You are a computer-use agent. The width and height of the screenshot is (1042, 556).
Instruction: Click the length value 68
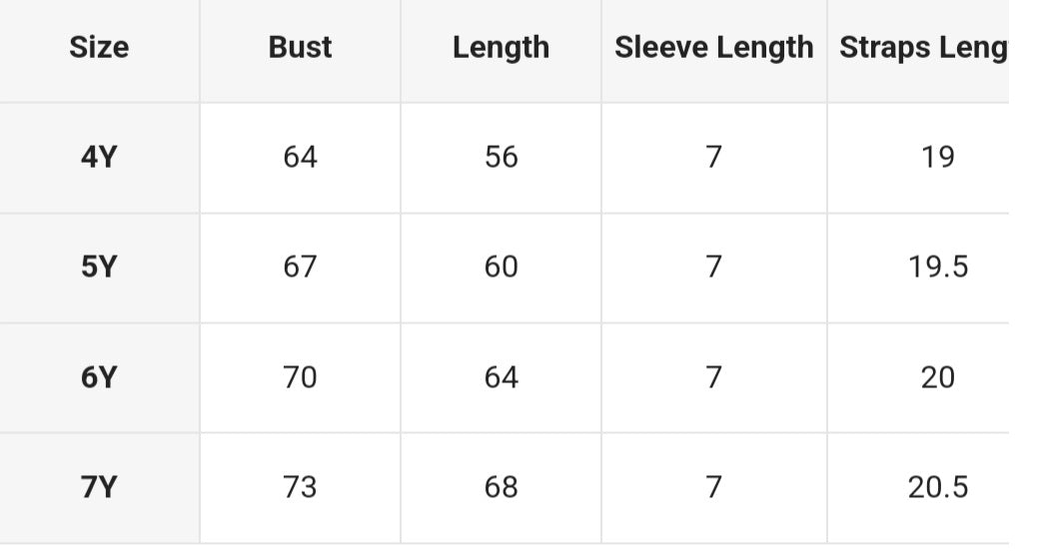501,487
